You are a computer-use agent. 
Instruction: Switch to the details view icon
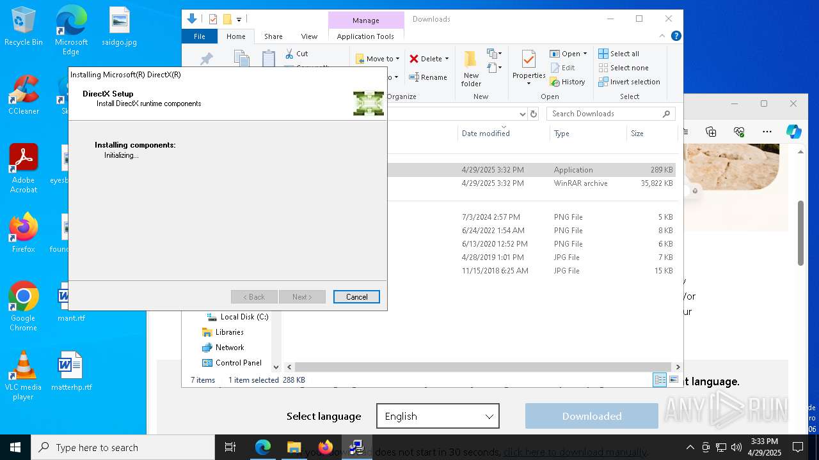click(x=660, y=379)
